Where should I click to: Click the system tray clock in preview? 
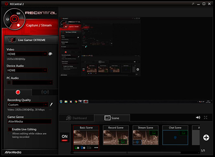pyautogui.click(x=208, y=102)
